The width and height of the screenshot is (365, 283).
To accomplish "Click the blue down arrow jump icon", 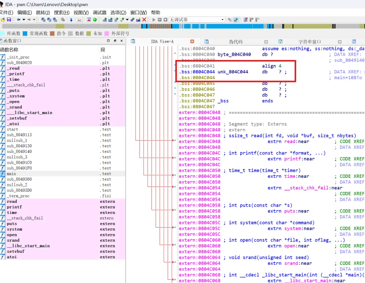I will pyautogui.click(x=71, y=20).
